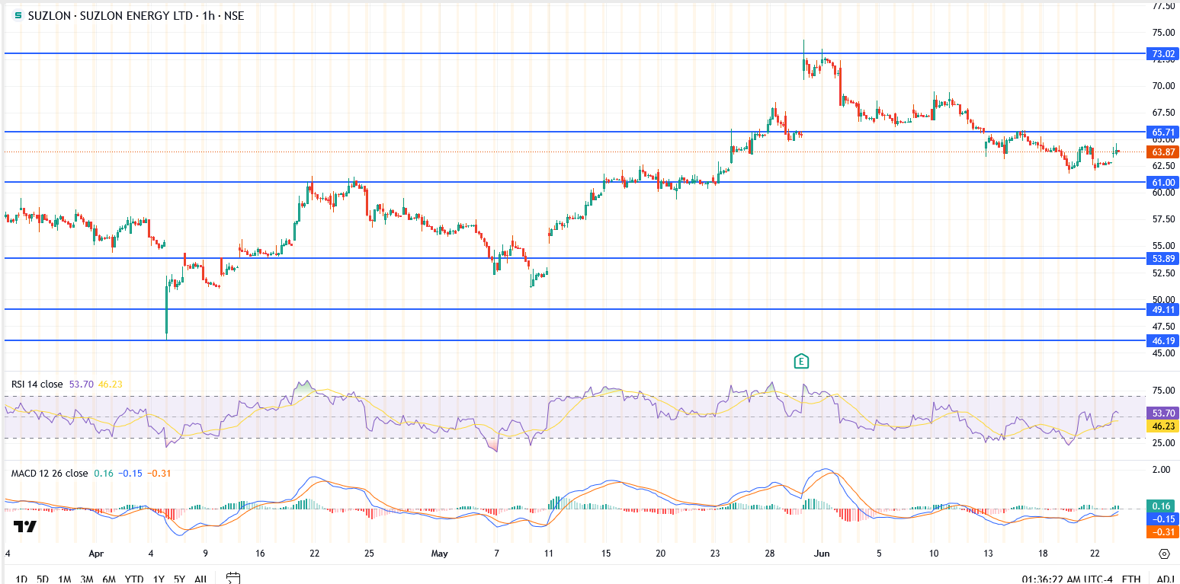
Task: Select the horizontal line at 61.00
Action: pos(534,182)
